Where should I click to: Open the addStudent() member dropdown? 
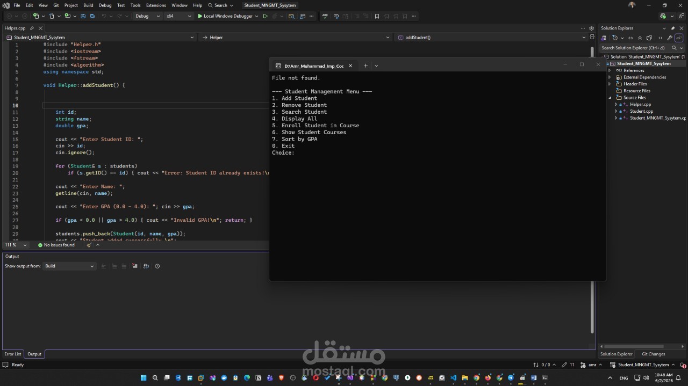[491, 38]
